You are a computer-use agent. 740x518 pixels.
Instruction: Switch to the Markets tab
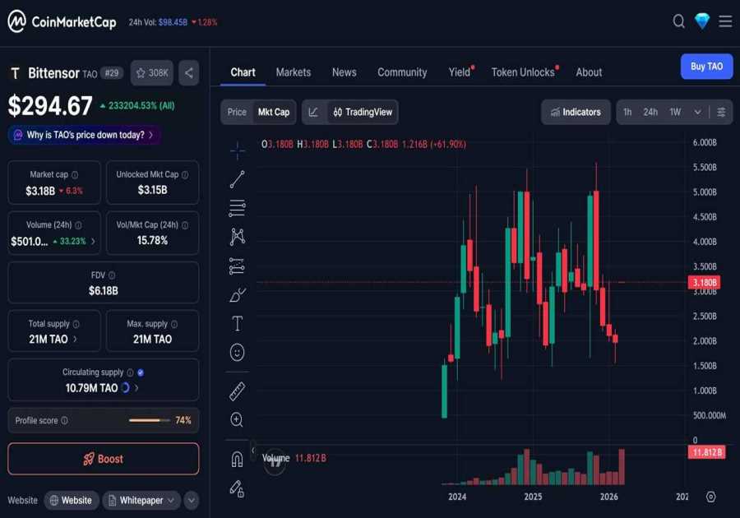293,72
